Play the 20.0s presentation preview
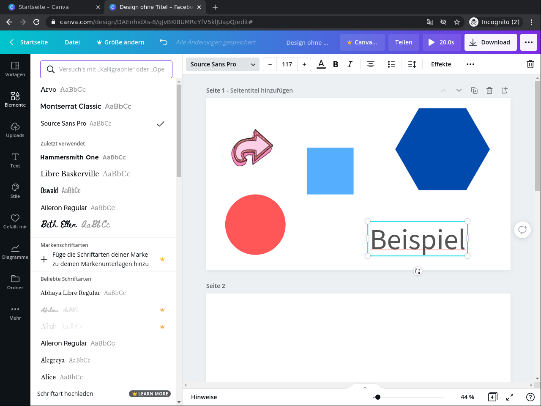Image resolution: width=541 pixels, height=406 pixels. coord(442,42)
